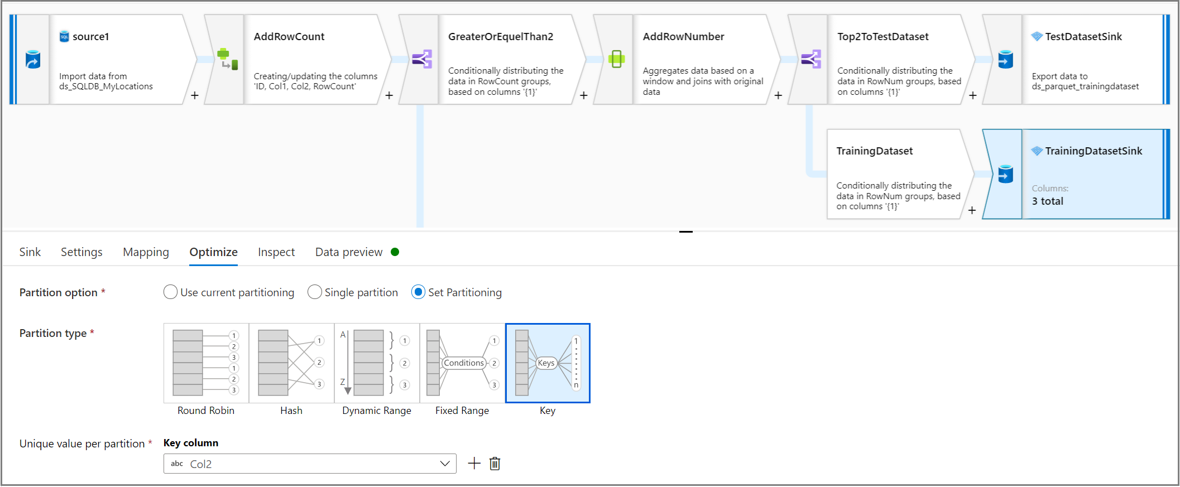The image size is (1180, 487).
Task: Open the Settings tab
Action: tap(81, 252)
